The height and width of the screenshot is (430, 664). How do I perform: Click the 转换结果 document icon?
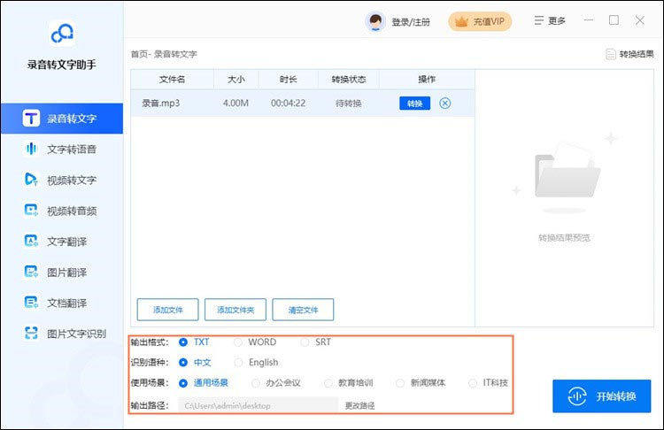click(610, 54)
